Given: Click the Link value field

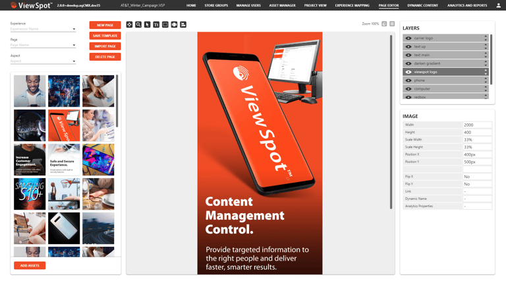Looking at the screenshot, I should click(477, 191).
